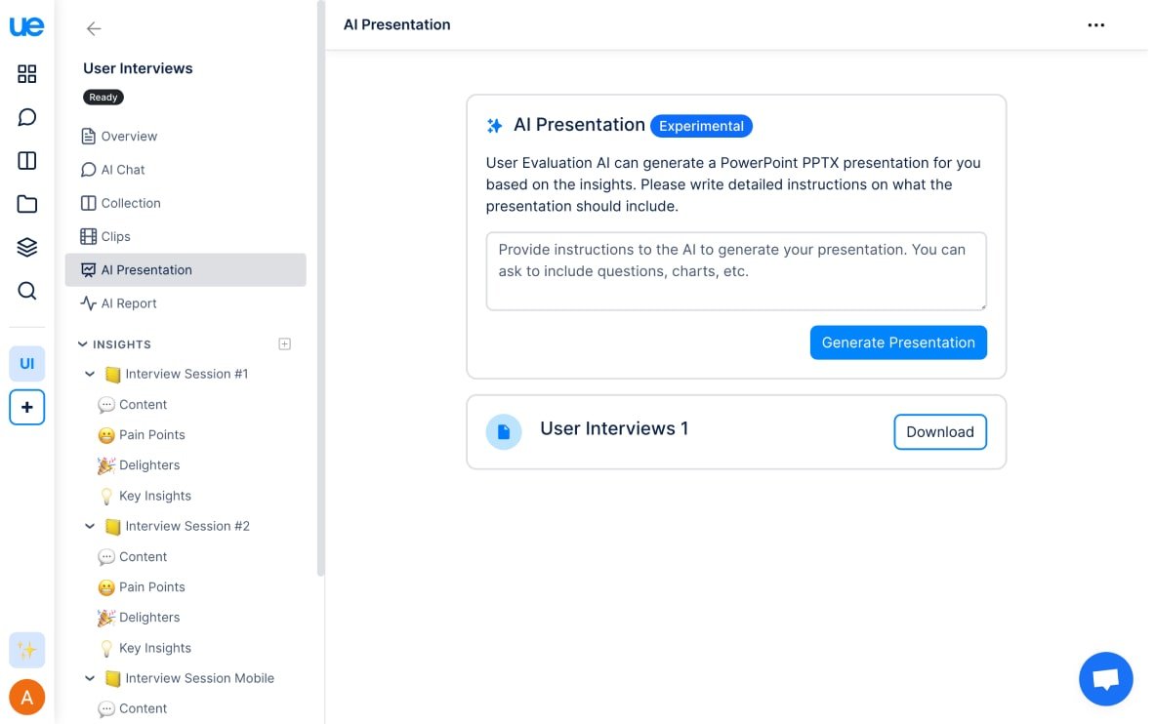Click the add icon beside INSIGHTS
The height and width of the screenshot is (724, 1155).
point(285,343)
